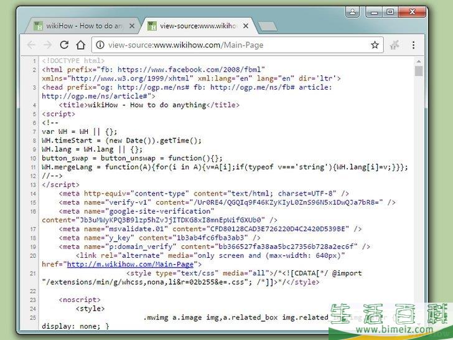Click the 'y_key' meta name

[x=119, y=238]
